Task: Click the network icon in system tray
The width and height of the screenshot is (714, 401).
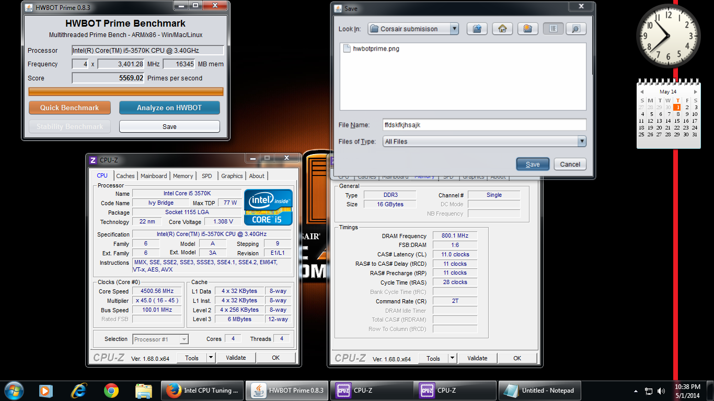Action: point(649,391)
